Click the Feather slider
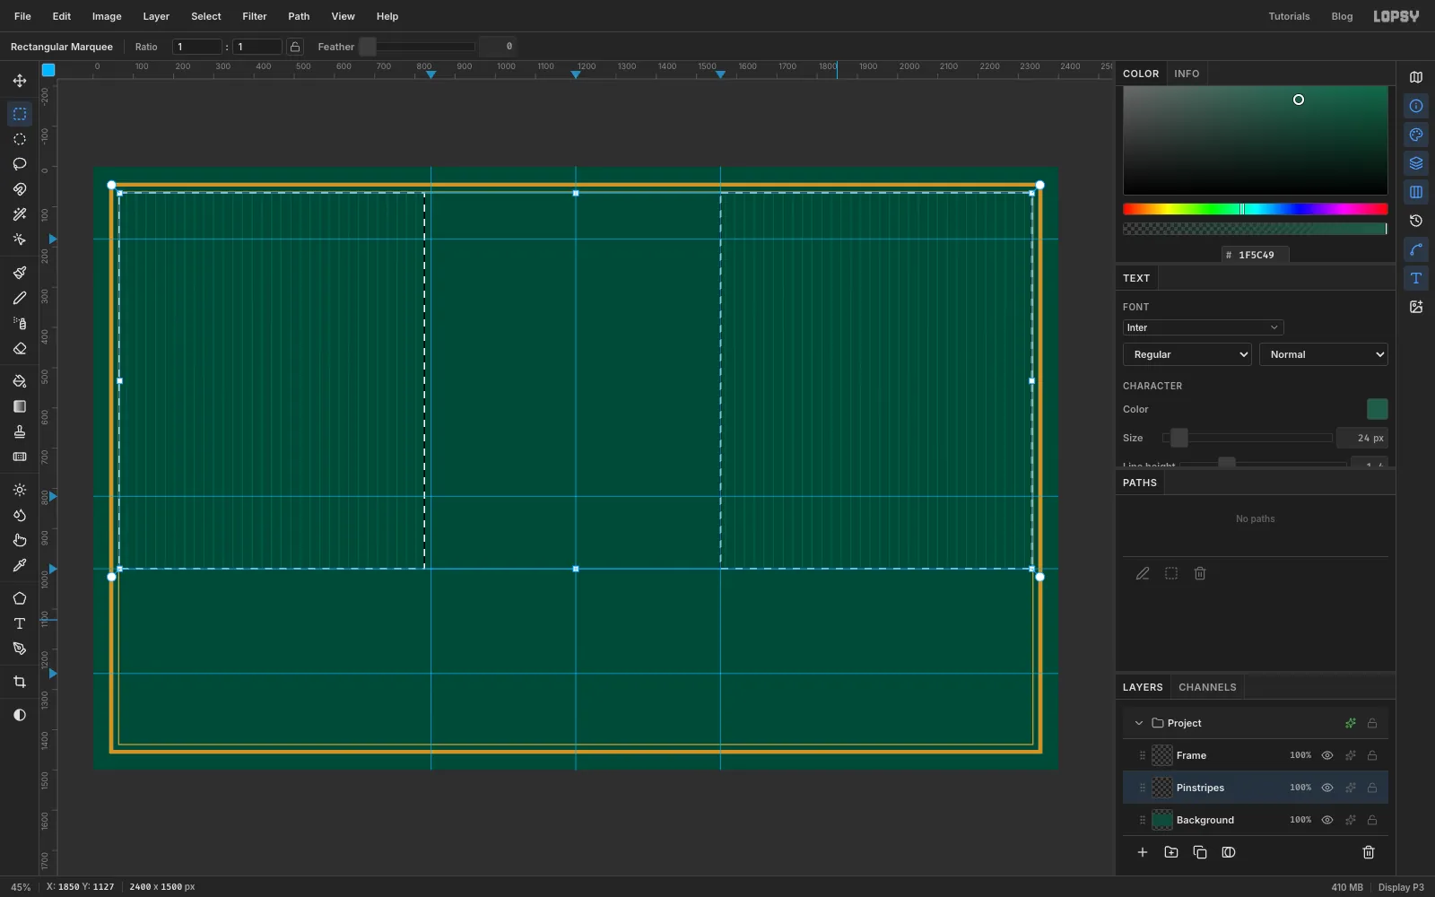The height and width of the screenshot is (897, 1435). tap(417, 47)
